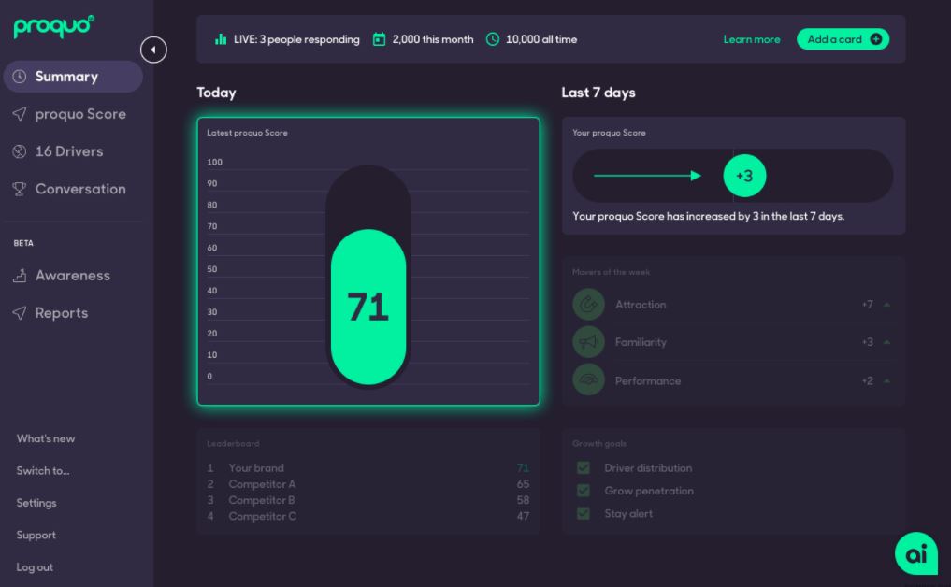Click the proquo logo
The height and width of the screenshot is (587, 951).
(54, 26)
